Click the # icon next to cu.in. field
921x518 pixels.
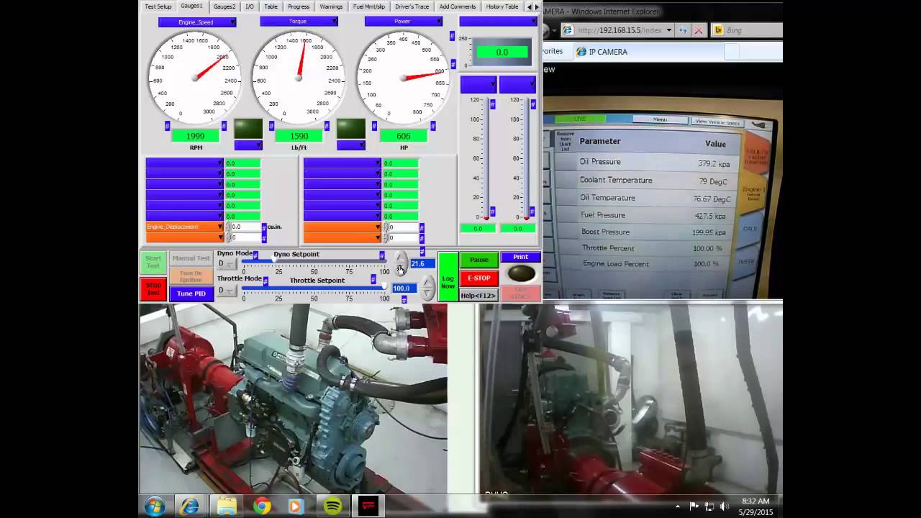(x=264, y=227)
